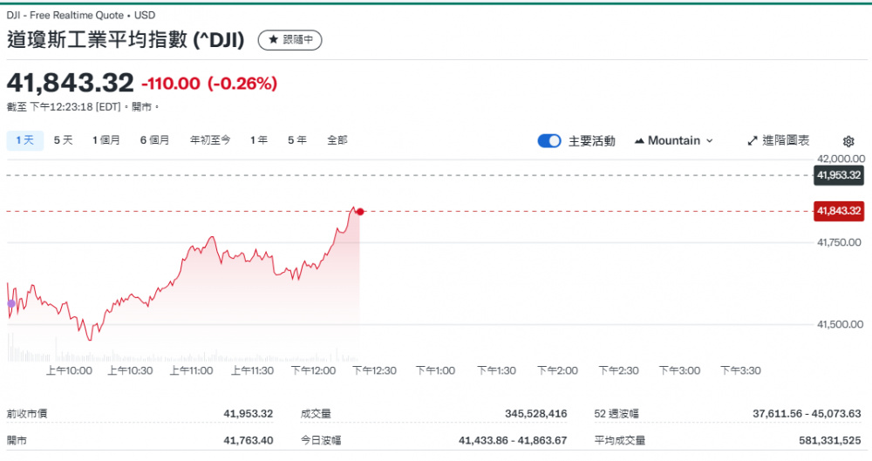Click the dark 41,953.32 axis price label
Screen dimensions: 872x461
click(838, 175)
